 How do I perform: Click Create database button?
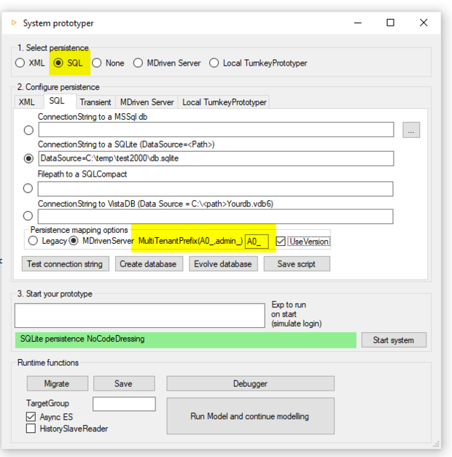point(149,264)
